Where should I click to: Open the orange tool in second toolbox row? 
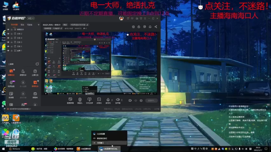click(35, 84)
